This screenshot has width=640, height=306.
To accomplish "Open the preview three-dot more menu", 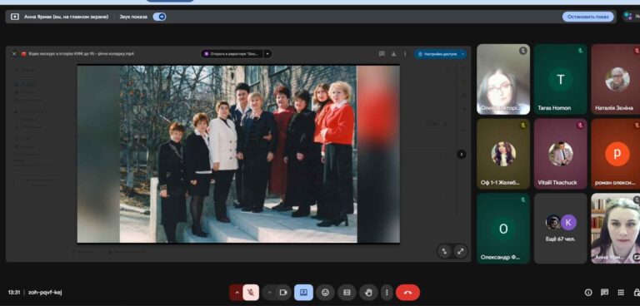I will (405, 53).
